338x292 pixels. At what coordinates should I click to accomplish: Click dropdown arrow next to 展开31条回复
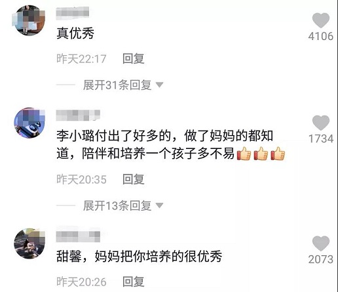point(159,85)
